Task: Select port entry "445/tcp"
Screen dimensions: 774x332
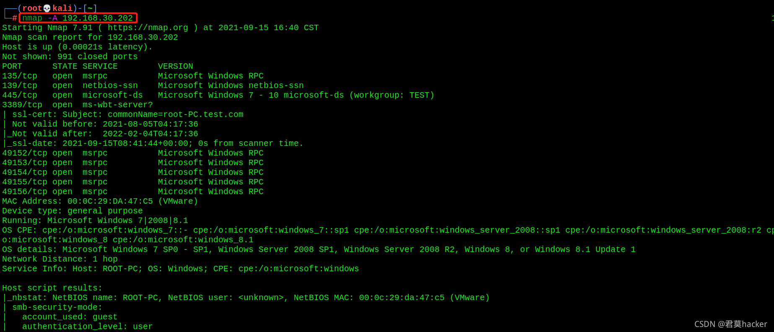Action: click(20, 95)
